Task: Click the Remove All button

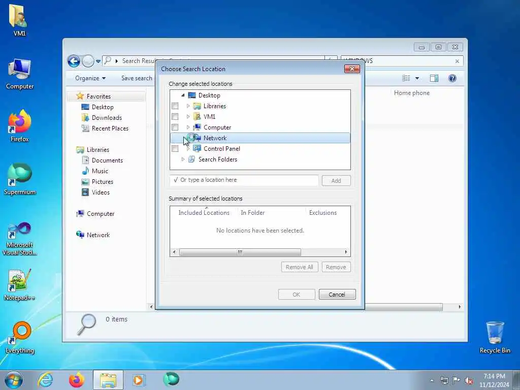Action: pos(300,267)
